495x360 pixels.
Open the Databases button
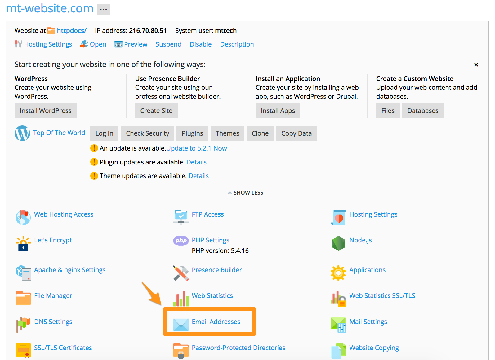pyautogui.click(x=423, y=110)
